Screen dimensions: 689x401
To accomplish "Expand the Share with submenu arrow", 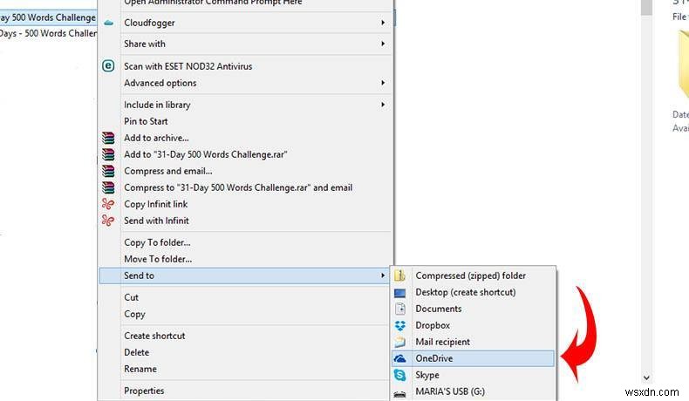I will pos(383,44).
